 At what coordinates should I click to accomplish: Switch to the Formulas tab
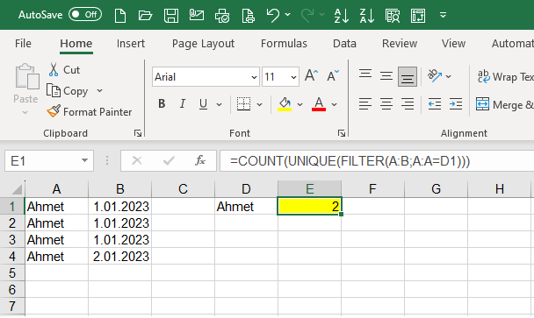[x=284, y=44]
